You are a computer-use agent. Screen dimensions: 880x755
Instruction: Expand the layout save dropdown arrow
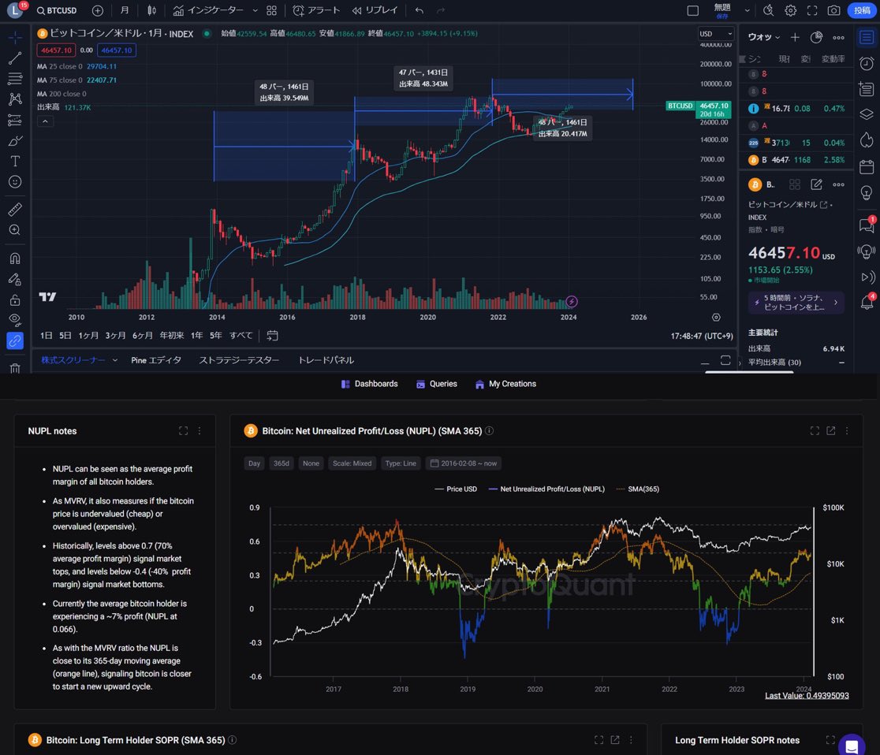747,11
